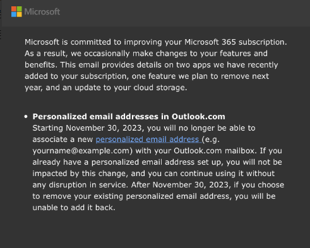Click 'unable to add it back' text
This screenshot has height=248, width=310.
74,208
